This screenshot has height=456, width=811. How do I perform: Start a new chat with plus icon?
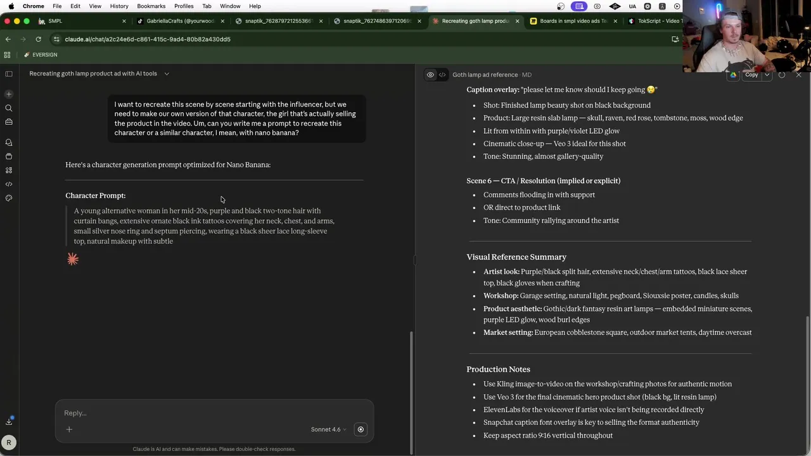pyautogui.click(x=9, y=94)
